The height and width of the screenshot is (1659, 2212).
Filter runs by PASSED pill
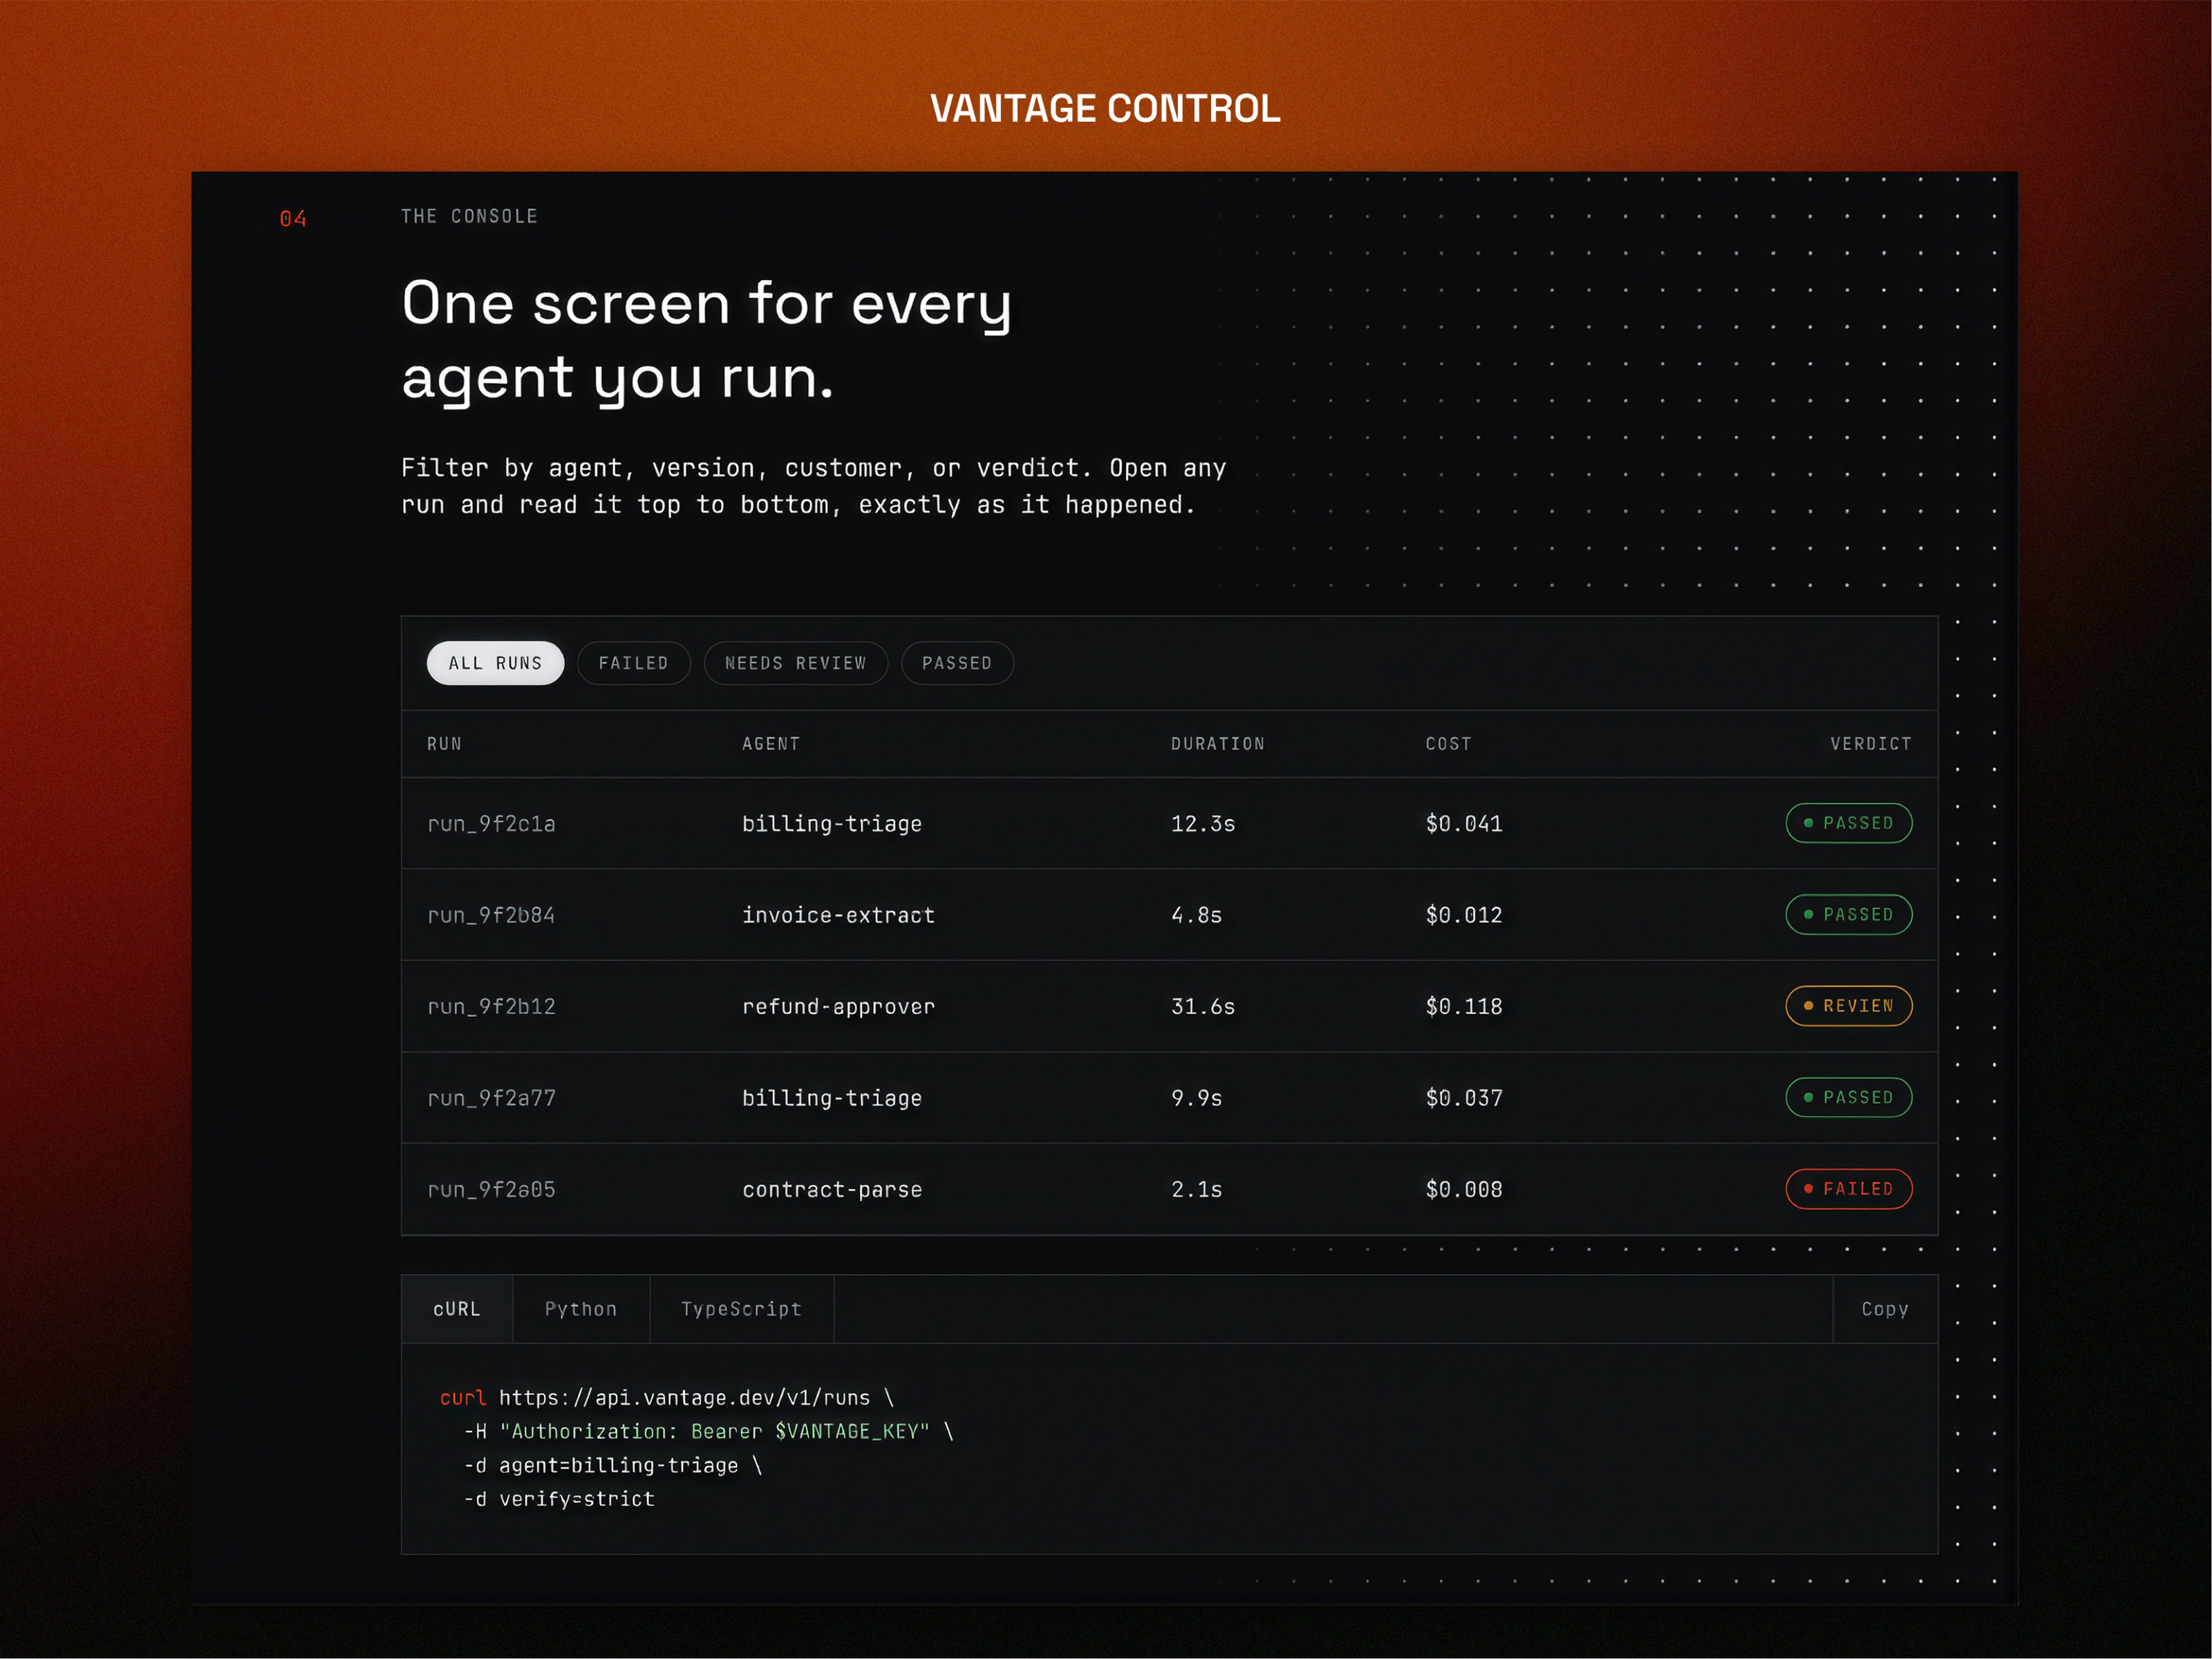pyautogui.click(x=957, y=663)
